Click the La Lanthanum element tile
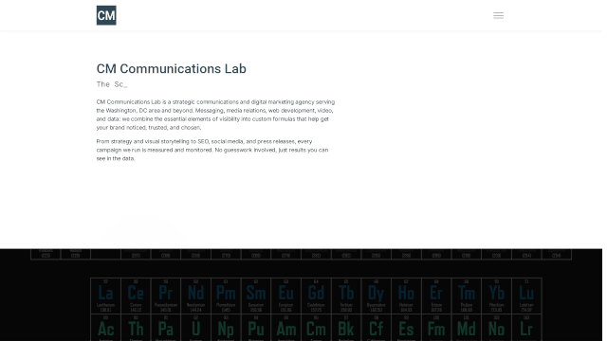The height and width of the screenshot is (341, 607). click(105, 296)
